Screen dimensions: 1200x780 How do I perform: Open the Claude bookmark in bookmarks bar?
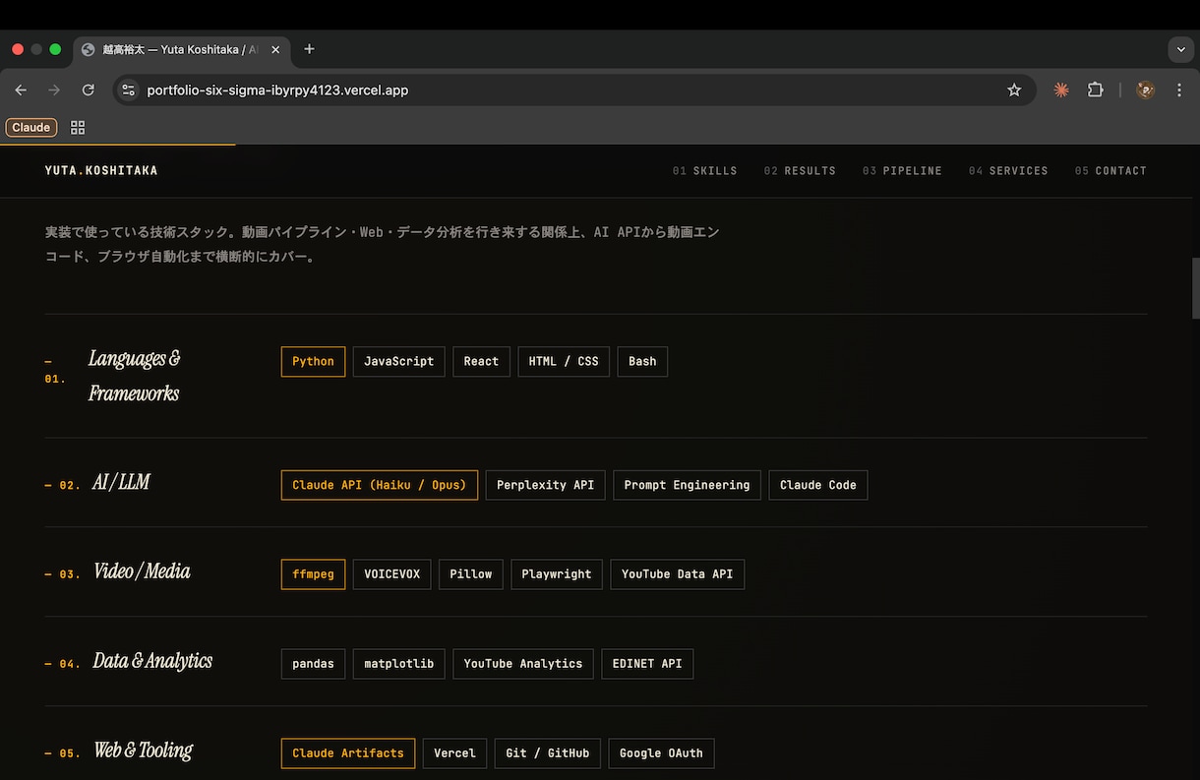click(31, 127)
